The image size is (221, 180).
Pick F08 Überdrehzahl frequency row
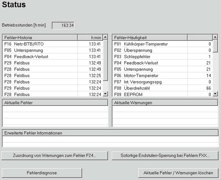click(x=162, y=88)
